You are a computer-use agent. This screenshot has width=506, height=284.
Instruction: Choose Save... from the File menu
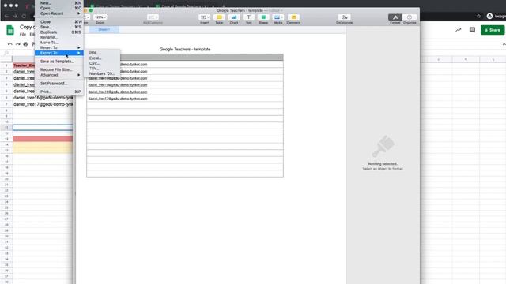(59, 27)
